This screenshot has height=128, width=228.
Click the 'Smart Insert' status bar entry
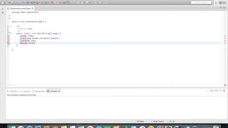pyautogui.click(x=158, y=121)
